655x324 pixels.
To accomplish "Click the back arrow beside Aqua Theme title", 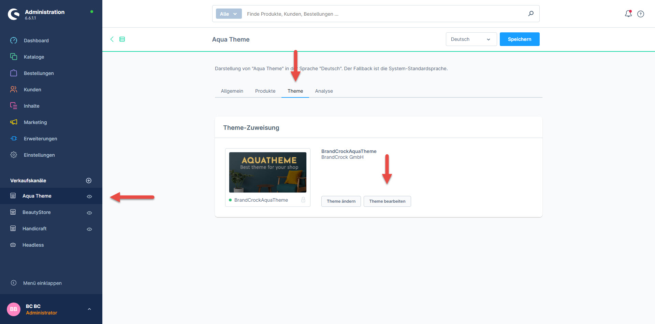I will click(112, 39).
